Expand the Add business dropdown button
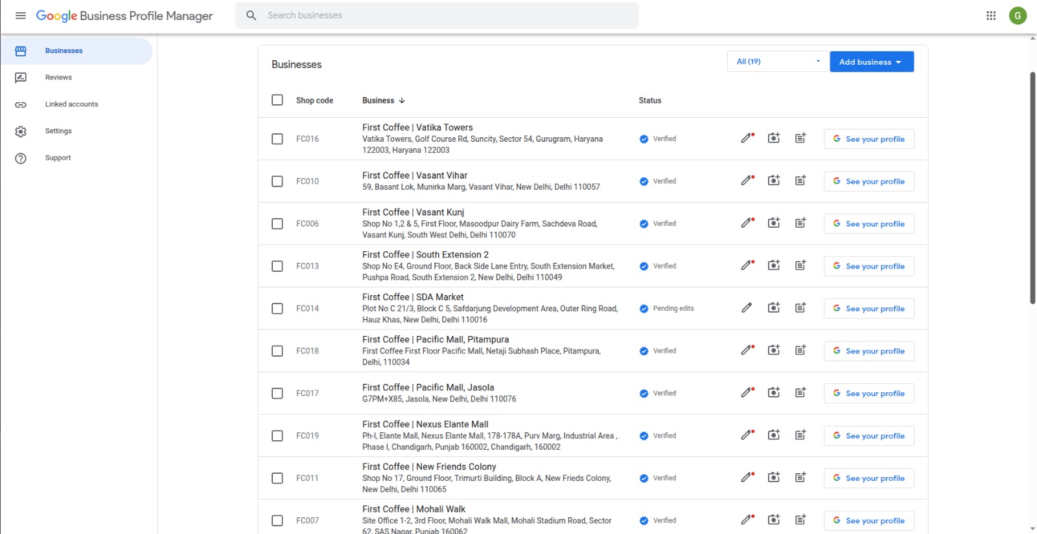 tap(871, 62)
